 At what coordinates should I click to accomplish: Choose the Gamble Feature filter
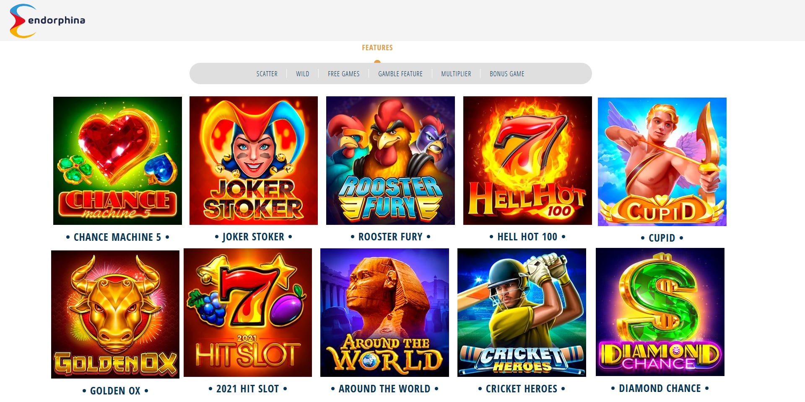pos(400,74)
